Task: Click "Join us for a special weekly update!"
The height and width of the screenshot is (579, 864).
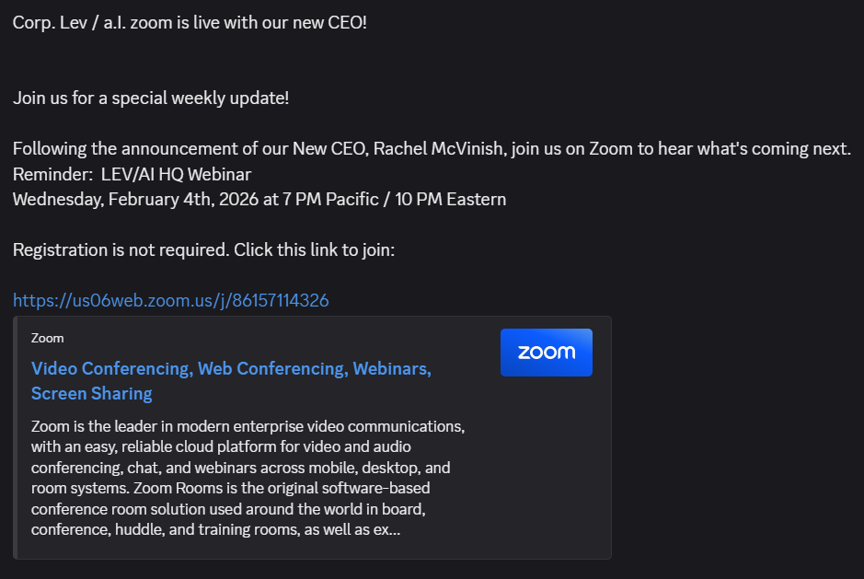Action: point(151,97)
